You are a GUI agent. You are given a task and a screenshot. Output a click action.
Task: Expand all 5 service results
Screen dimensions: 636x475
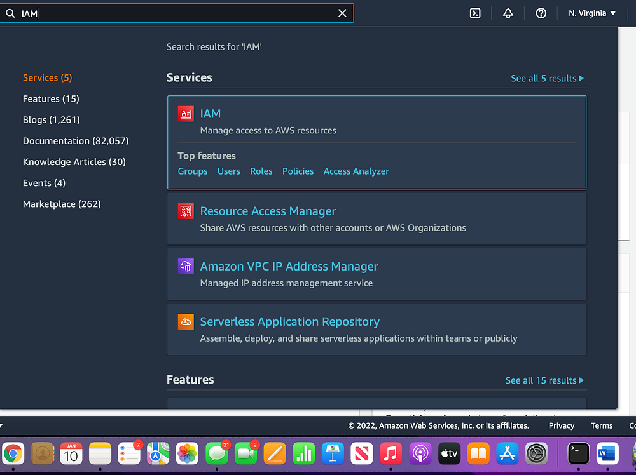pos(547,78)
